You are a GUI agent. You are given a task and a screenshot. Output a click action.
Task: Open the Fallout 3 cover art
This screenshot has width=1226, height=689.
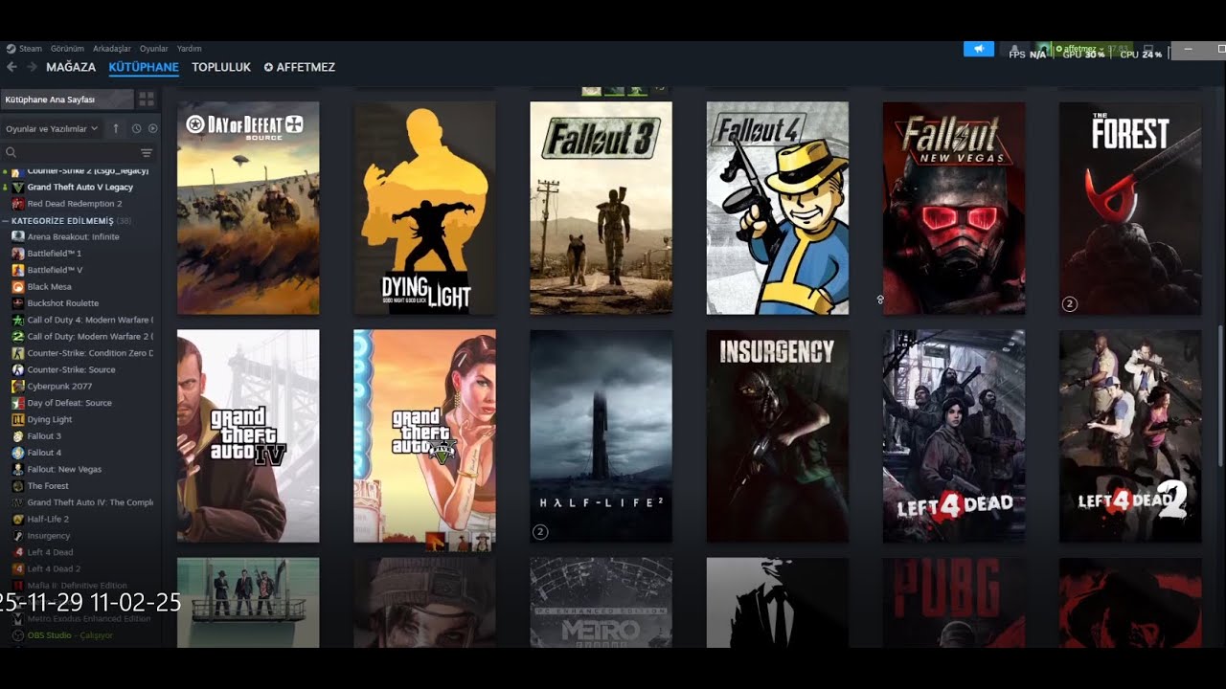[601, 209]
